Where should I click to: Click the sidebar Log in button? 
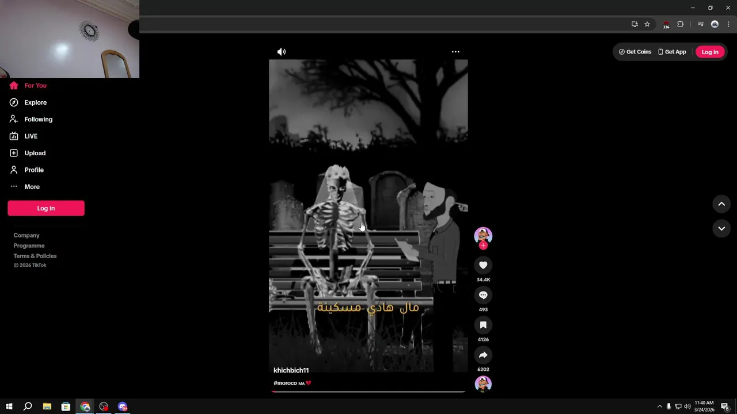(46, 208)
